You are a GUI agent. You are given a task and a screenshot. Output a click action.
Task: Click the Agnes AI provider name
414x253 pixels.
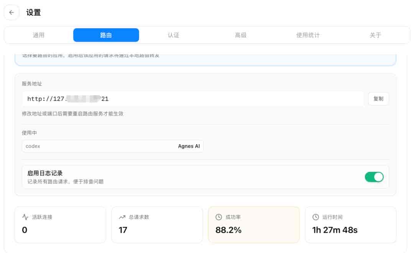[x=189, y=146]
